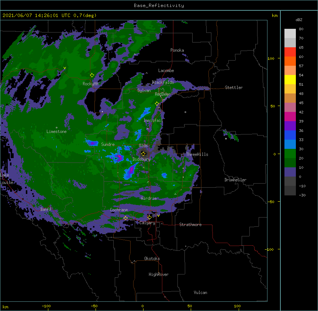Select the Drumheller label
This screenshot has height=311, width=318.
point(235,180)
